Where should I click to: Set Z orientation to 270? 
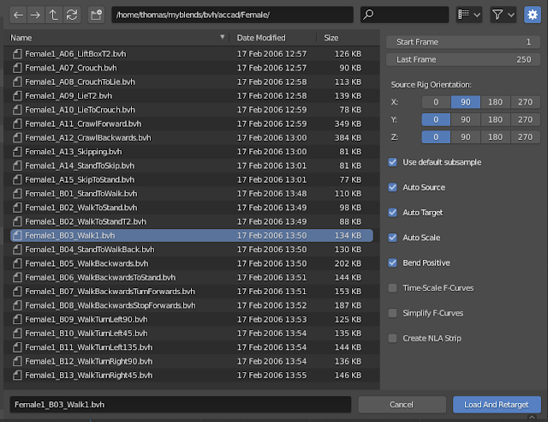525,137
